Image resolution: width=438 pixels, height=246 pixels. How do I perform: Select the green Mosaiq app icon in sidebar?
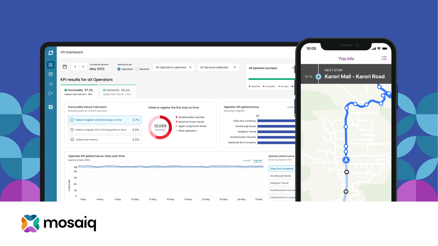coord(50,107)
